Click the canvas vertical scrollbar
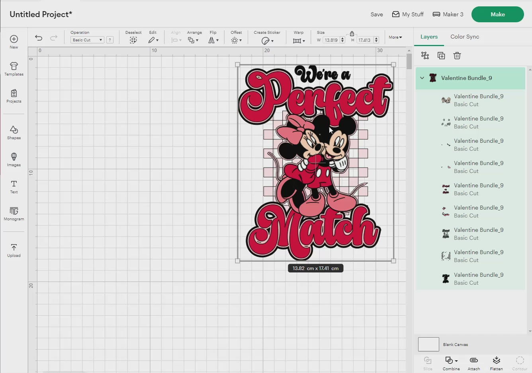532x373 pixels. click(409, 62)
